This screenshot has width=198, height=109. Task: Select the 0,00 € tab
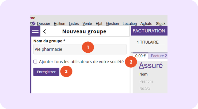(140, 56)
